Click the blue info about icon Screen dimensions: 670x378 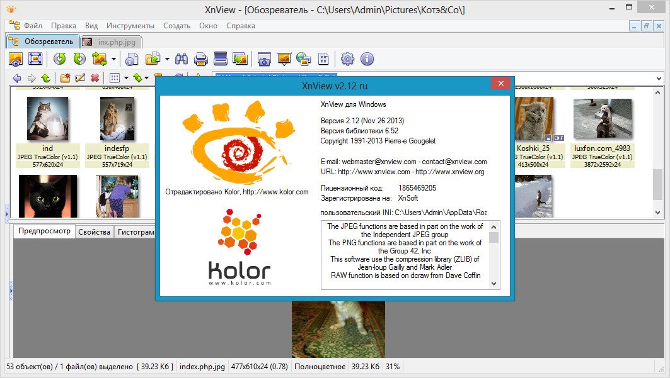367,59
